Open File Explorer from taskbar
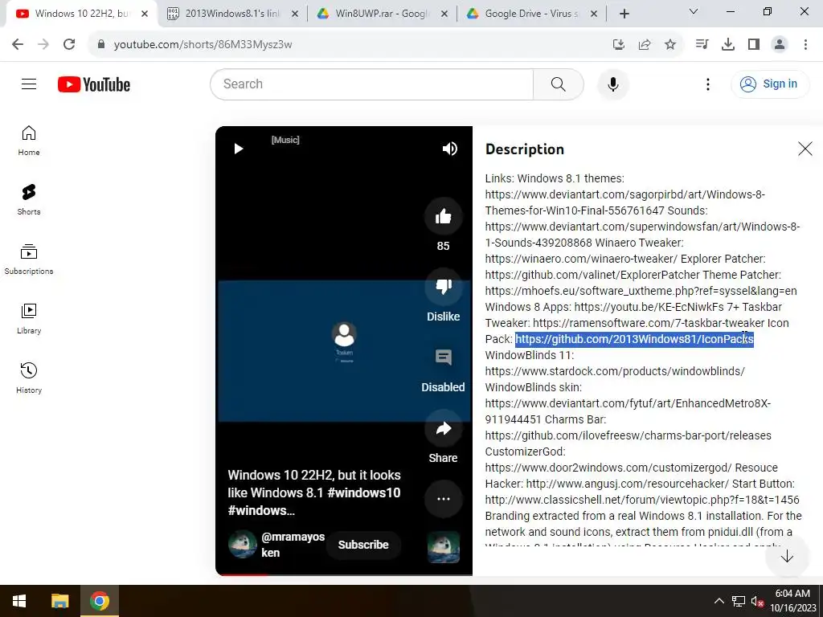This screenshot has height=617, width=823. click(59, 601)
